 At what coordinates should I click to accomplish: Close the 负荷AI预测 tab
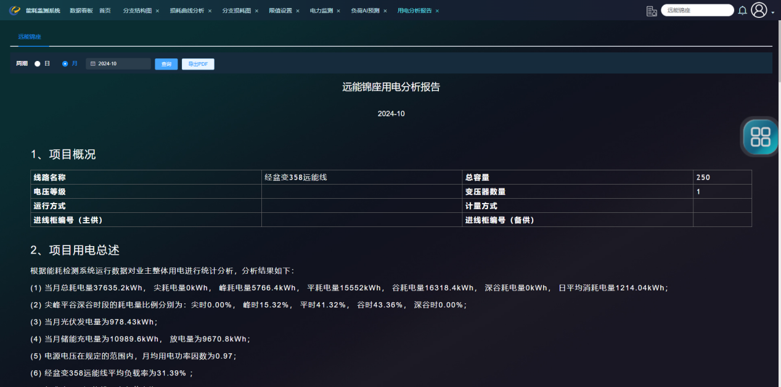(x=385, y=11)
